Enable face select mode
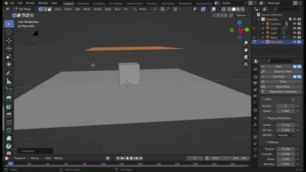 [50, 9]
